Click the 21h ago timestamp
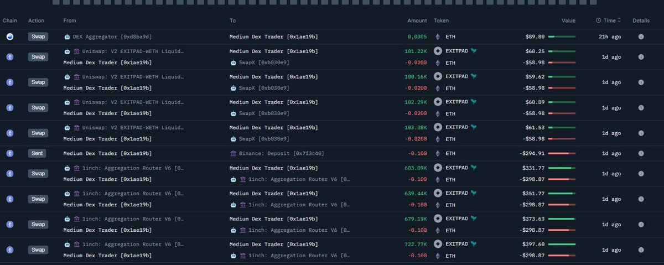Screen dimensions: 664x265 click(x=611, y=37)
